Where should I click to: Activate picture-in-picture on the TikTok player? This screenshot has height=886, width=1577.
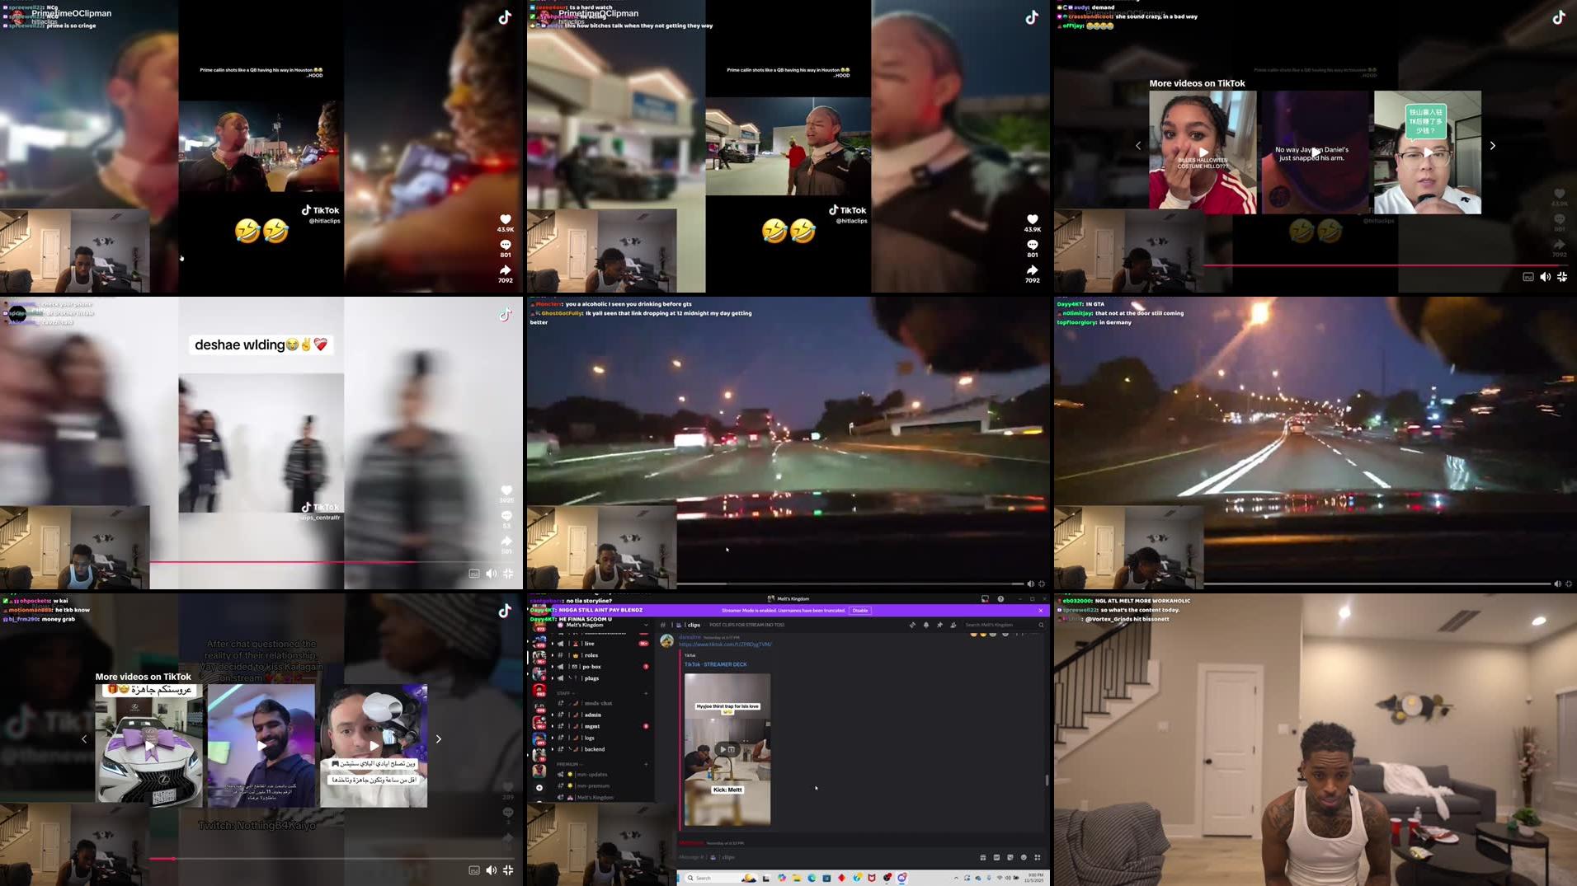(1528, 277)
